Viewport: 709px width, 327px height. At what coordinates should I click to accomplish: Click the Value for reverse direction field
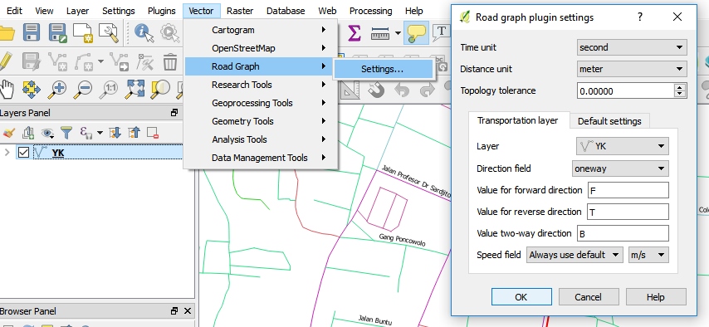pos(628,212)
